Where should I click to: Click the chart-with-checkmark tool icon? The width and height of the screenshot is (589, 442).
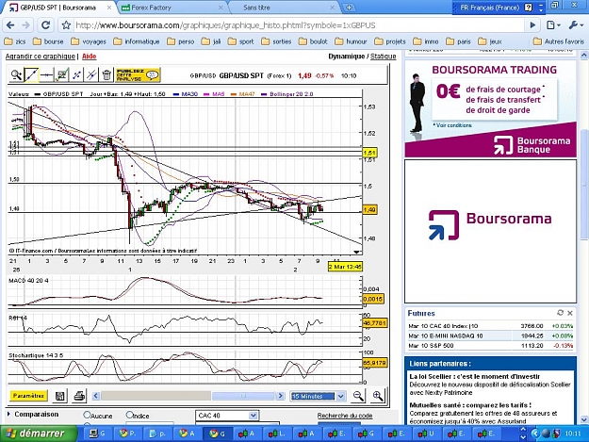coord(61,74)
